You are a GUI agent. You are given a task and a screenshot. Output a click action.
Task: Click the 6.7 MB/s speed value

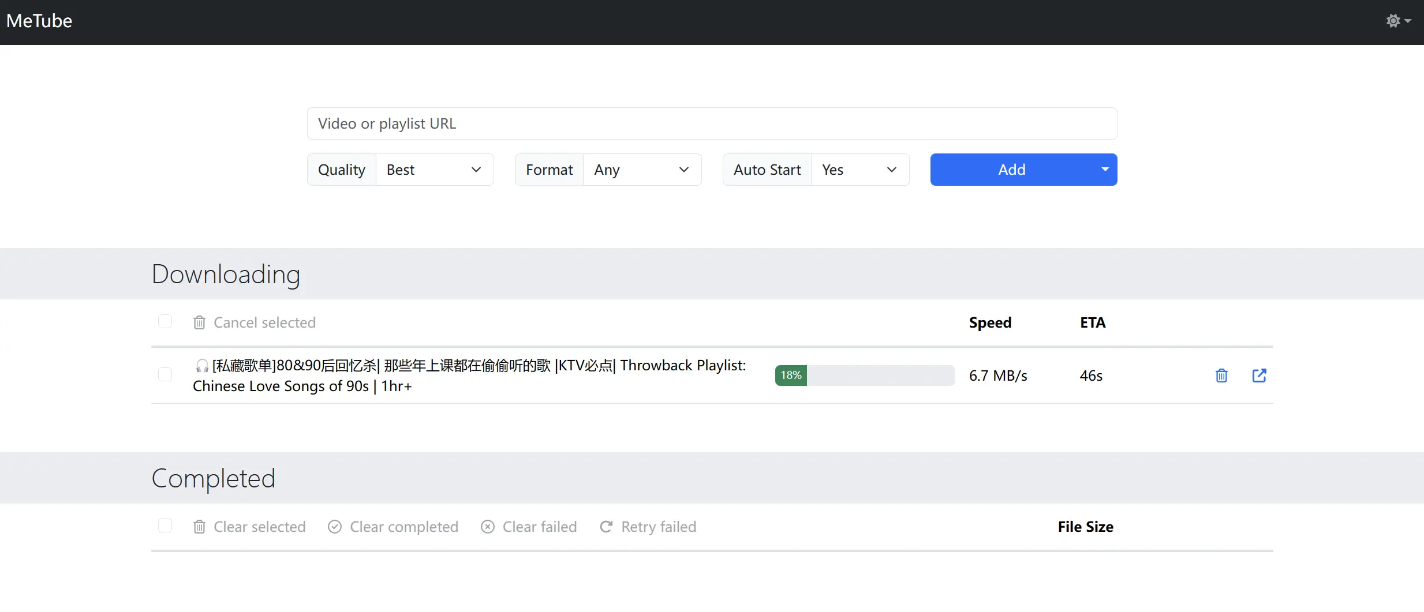[998, 376]
